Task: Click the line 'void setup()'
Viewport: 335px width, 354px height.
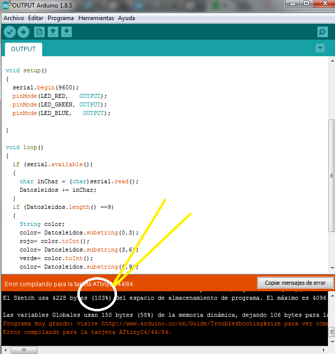Action: (26, 70)
